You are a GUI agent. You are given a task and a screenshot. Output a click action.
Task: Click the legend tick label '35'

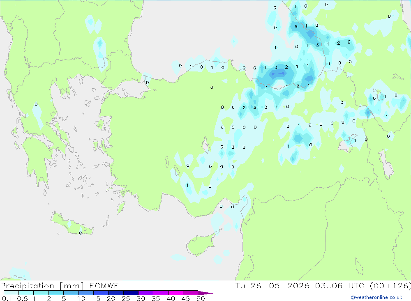156,299
